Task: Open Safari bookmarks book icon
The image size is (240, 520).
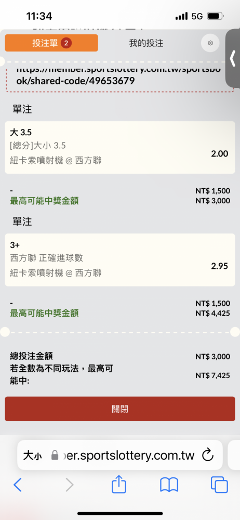Action: point(169,485)
